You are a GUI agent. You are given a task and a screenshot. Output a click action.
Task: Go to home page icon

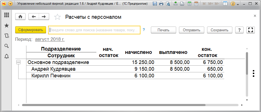coord(20,16)
